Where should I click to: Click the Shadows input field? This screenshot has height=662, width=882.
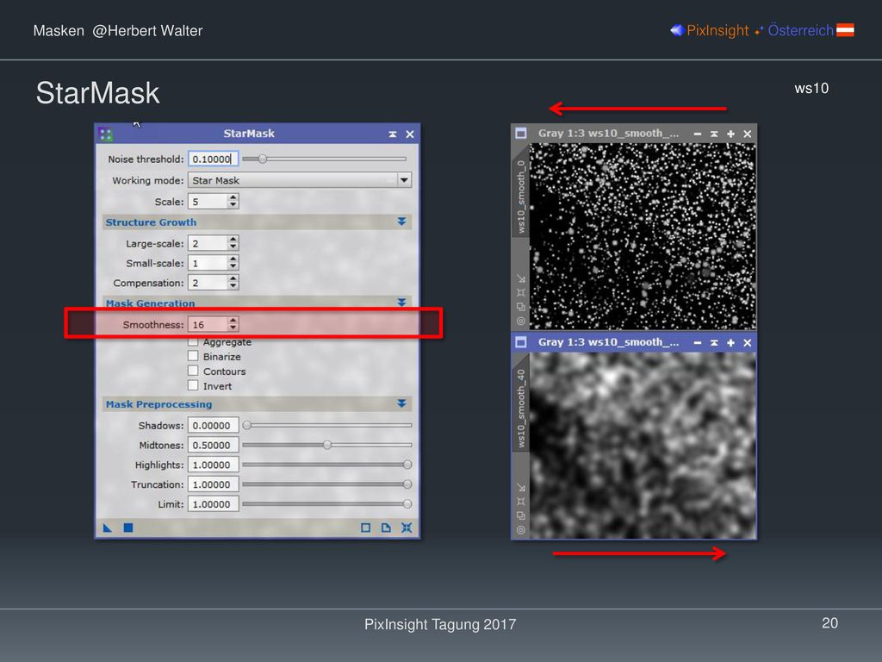click(213, 425)
